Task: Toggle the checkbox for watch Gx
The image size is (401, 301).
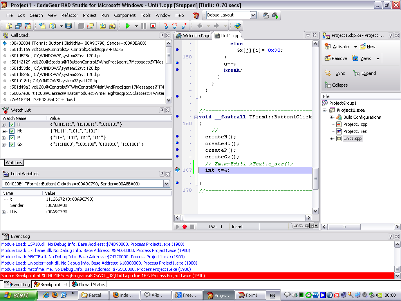Action: pos(12,144)
